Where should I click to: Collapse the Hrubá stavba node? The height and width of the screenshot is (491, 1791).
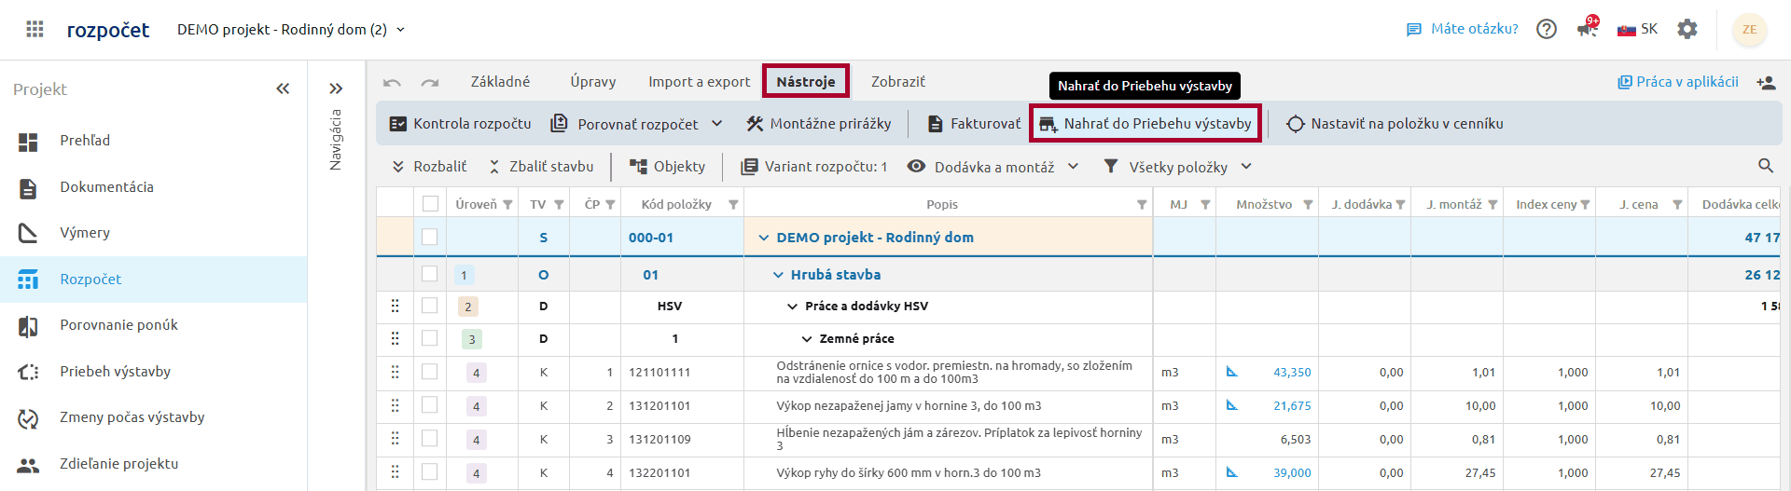(x=778, y=275)
